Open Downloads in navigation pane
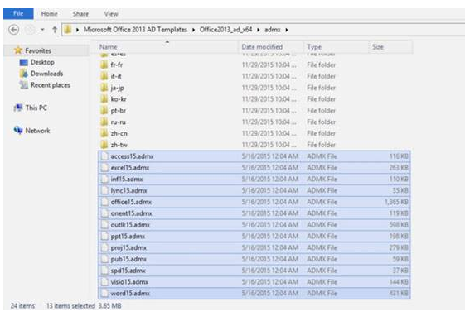465x316 pixels. 47,74
